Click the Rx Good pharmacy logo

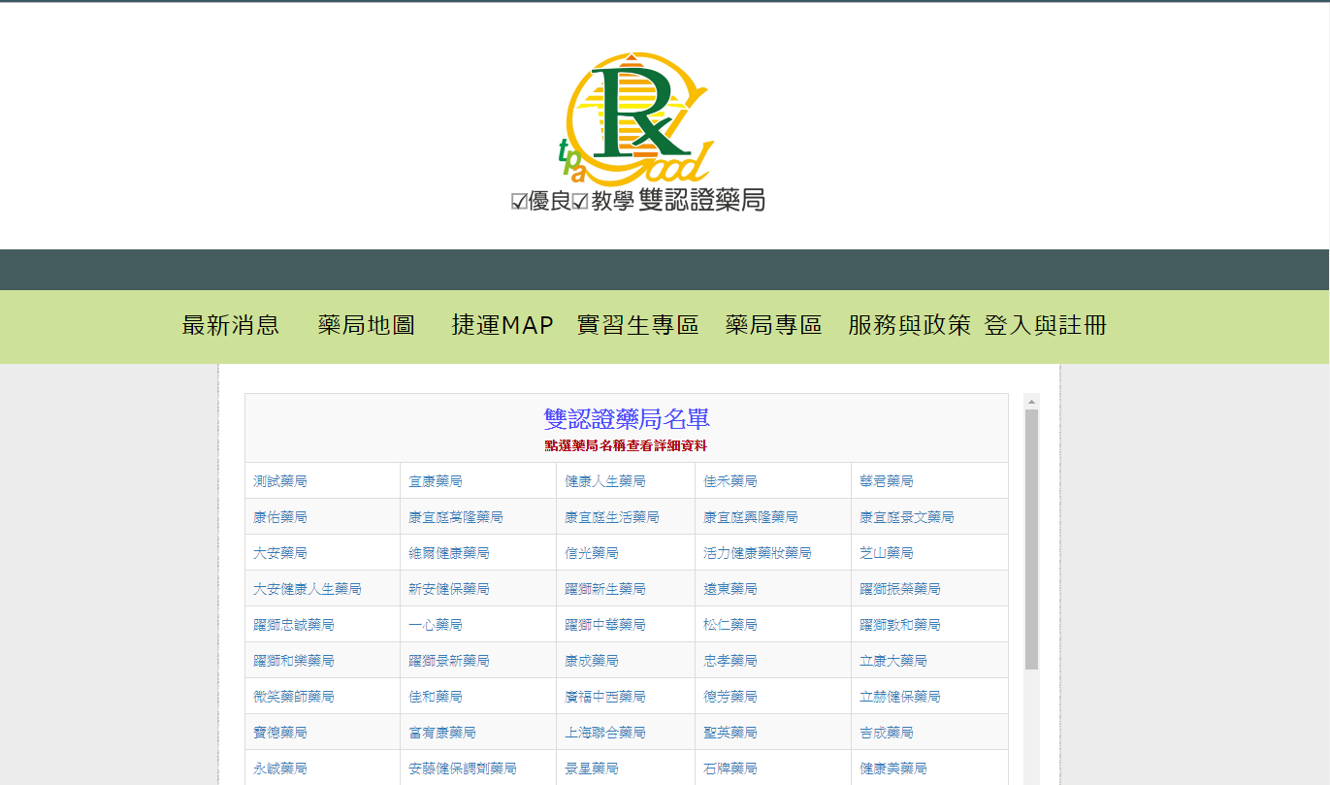point(638,132)
